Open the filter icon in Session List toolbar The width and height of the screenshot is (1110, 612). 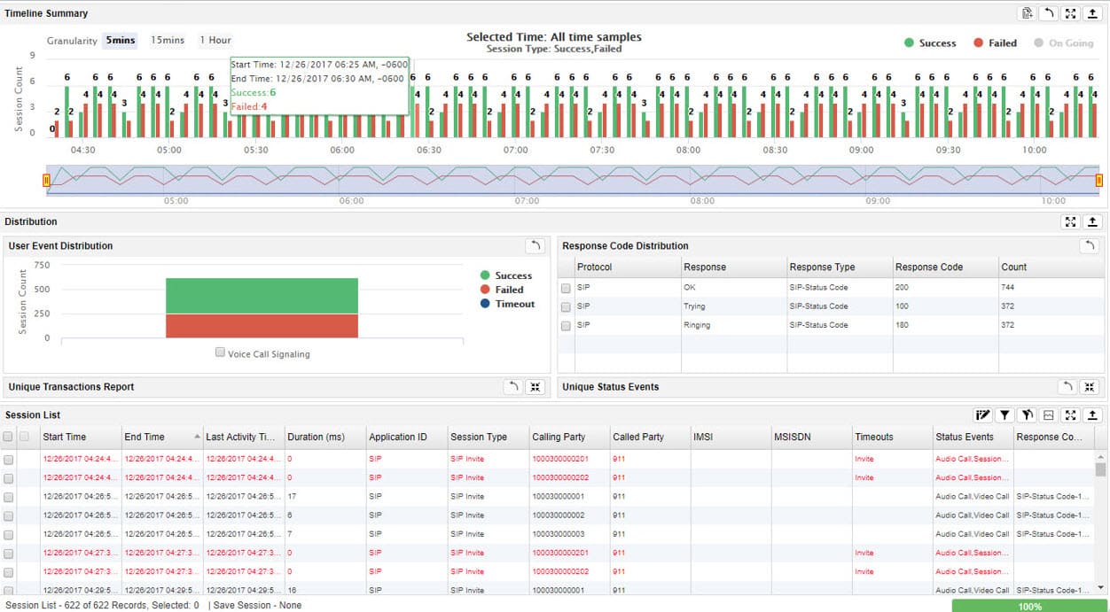[1006, 415]
